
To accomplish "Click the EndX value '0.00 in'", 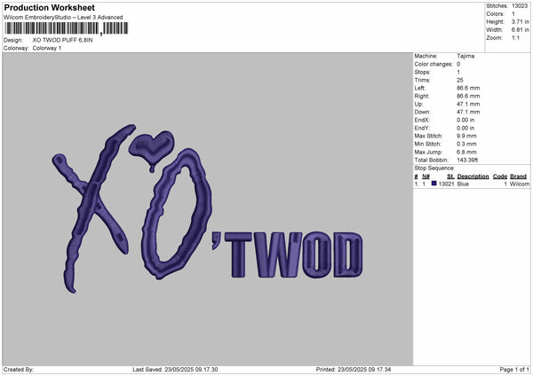I will tap(465, 120).
